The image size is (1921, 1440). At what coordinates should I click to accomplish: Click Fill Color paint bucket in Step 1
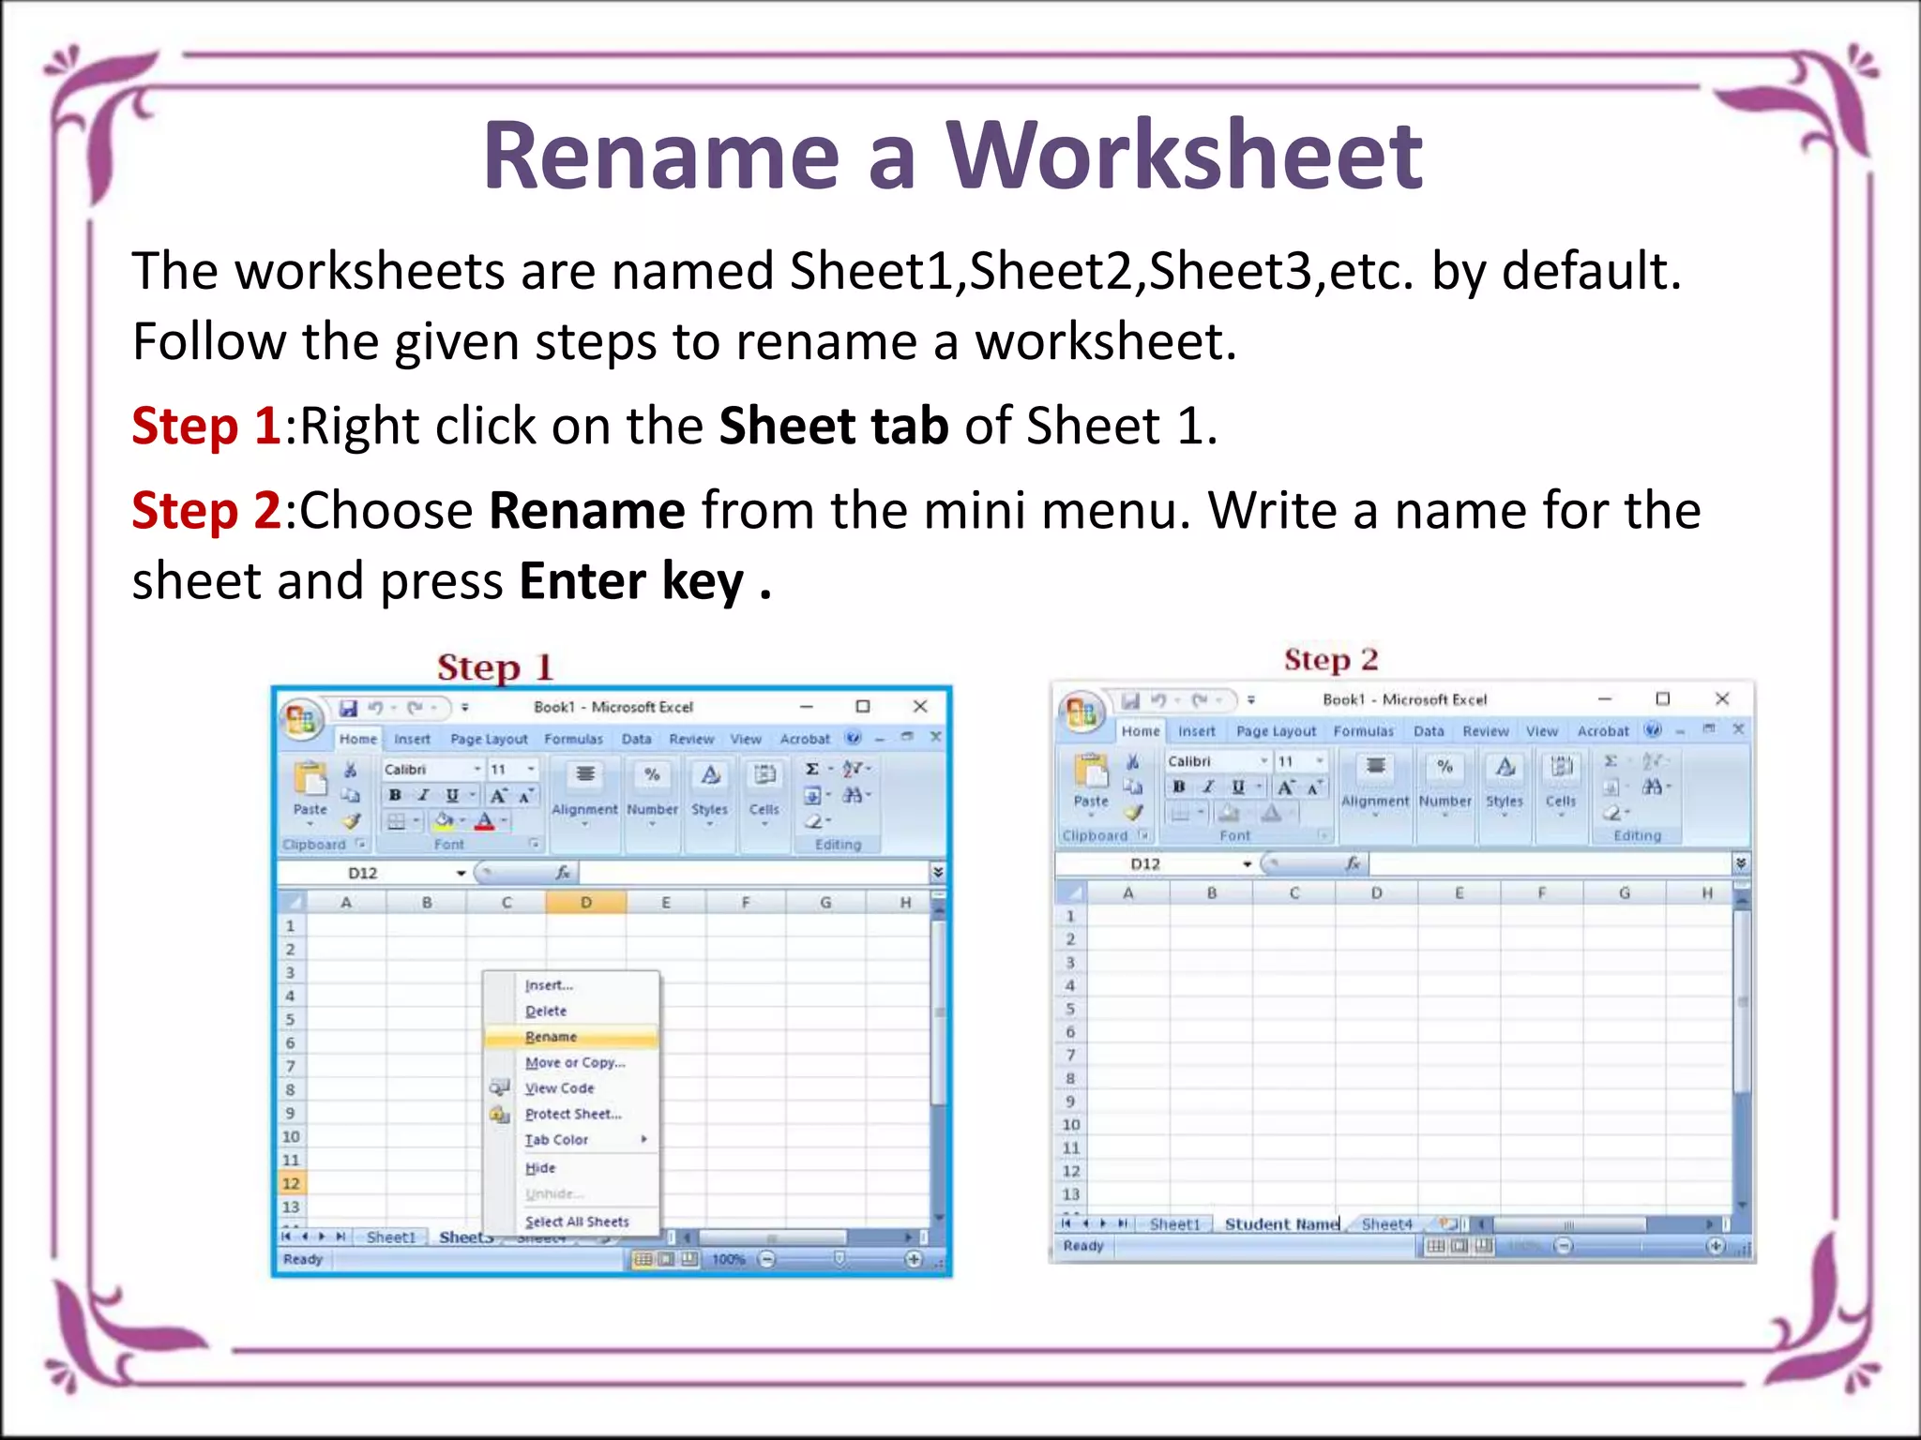(x=444, y=821)
